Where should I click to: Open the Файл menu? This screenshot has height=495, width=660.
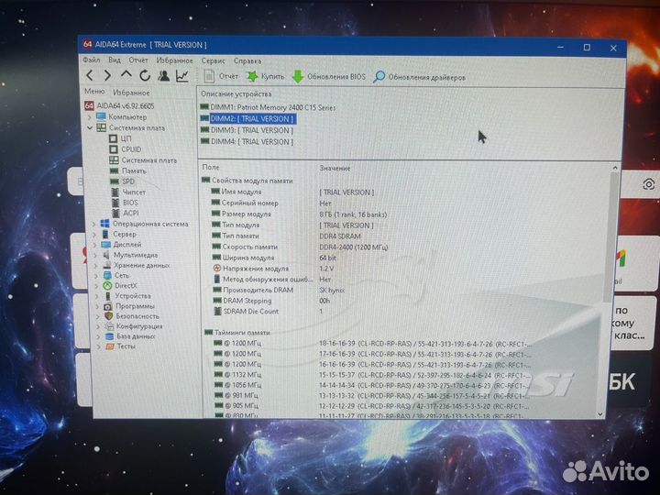pyautogui.click(x=92, y=60)
